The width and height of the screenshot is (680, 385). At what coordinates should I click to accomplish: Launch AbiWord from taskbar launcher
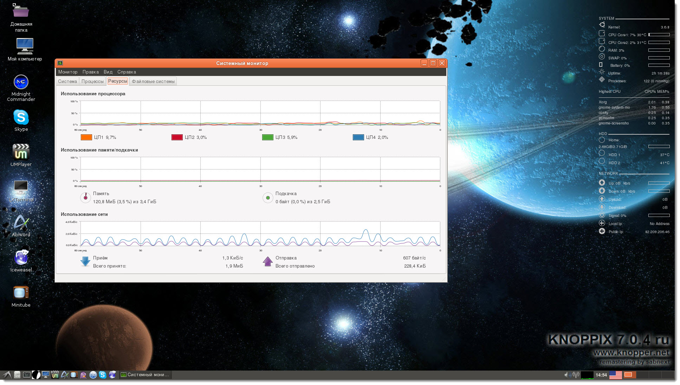(x=64, y=375)
